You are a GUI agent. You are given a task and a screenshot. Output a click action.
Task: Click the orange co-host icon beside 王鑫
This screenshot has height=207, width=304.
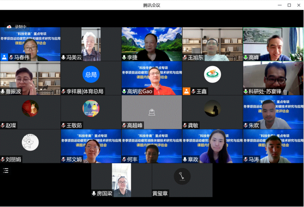pos(186,91)
